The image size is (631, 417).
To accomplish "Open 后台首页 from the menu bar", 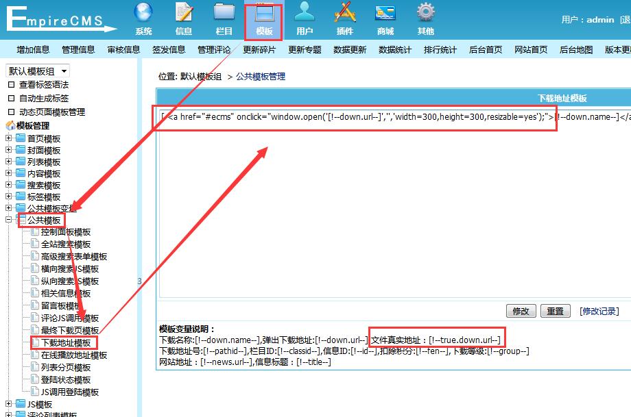I will 486,50.
